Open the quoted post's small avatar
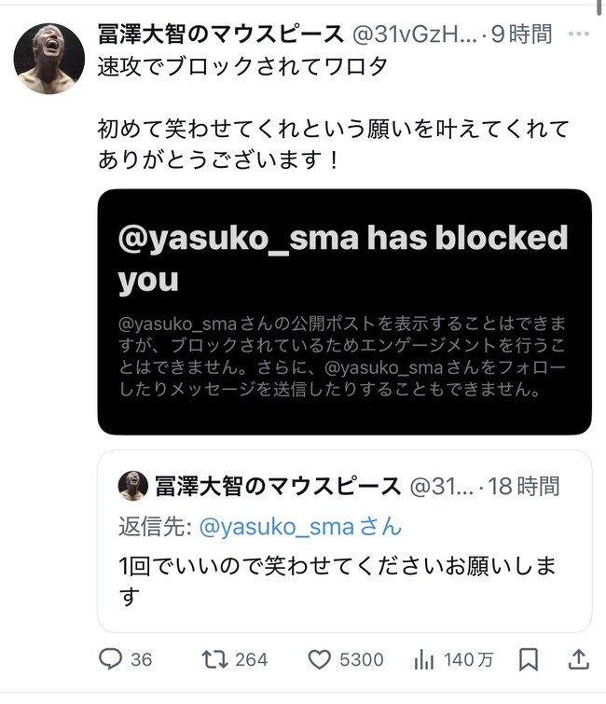The image size is (606, 704). [132, 486]
